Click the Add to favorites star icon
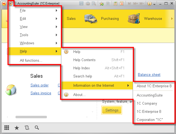Screen dimensions: 176x134 tap(102, 4)
